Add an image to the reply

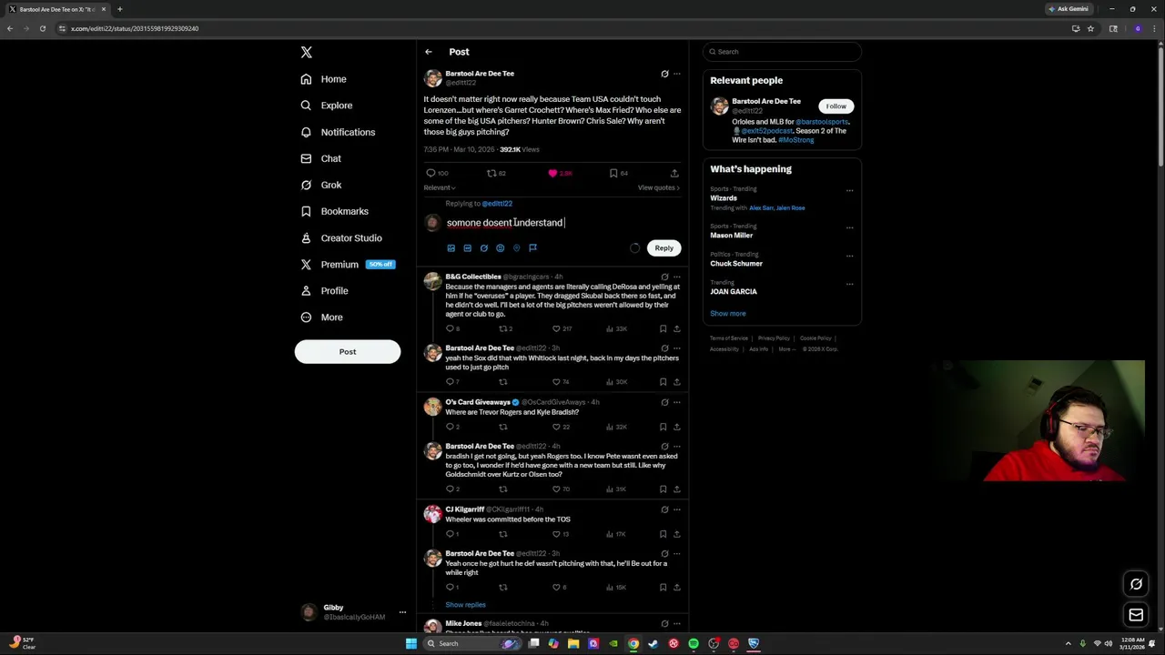[451, 247]
